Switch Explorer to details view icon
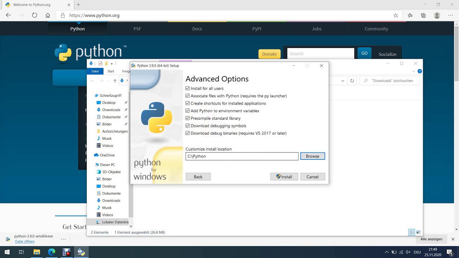Viewport: 459px width, 258px height. tap(412, 233)
